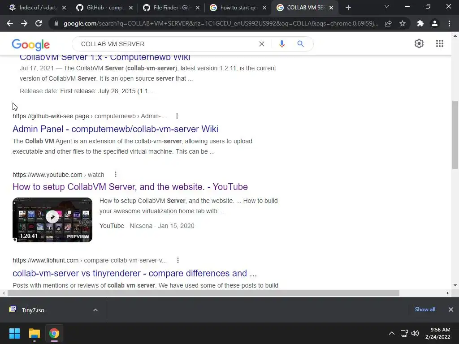Click the 'Release date:' snippet text
The image size is (459, 344).
coord(39,91)
